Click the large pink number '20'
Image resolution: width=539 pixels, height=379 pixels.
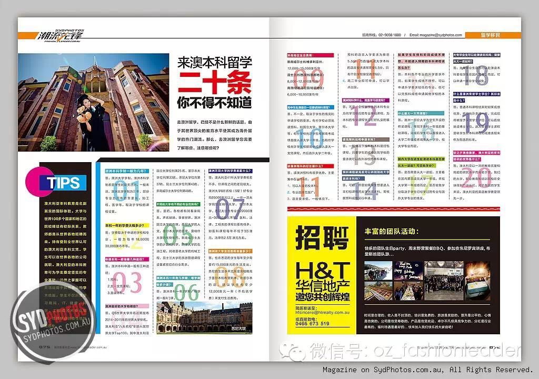[x=476, y=178]
